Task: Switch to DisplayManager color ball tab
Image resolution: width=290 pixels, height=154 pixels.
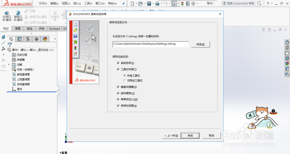Action: click(45, 39)
